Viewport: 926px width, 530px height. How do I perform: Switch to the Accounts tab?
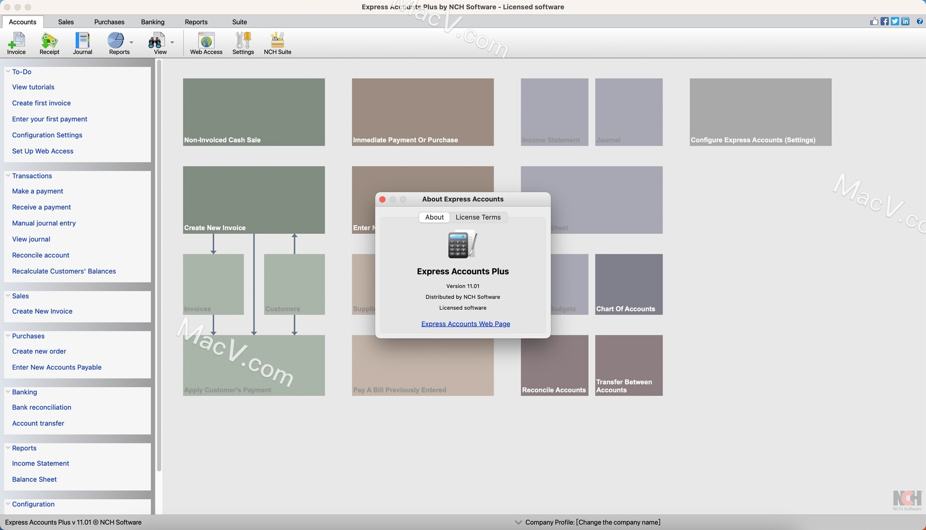(23, 22)
